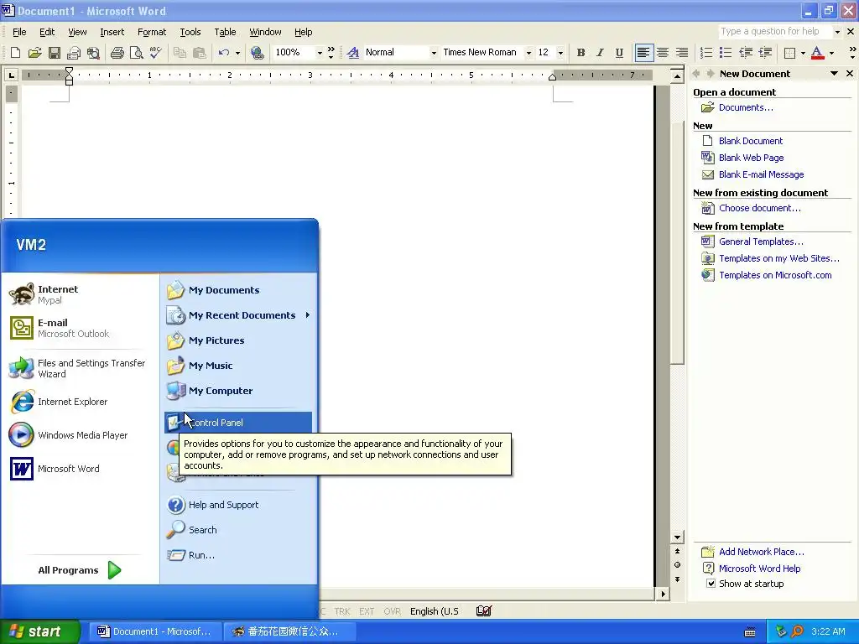The image size is (859, 644).
Task: Switch to Document1 taskbar button
Action: point(154,631)
